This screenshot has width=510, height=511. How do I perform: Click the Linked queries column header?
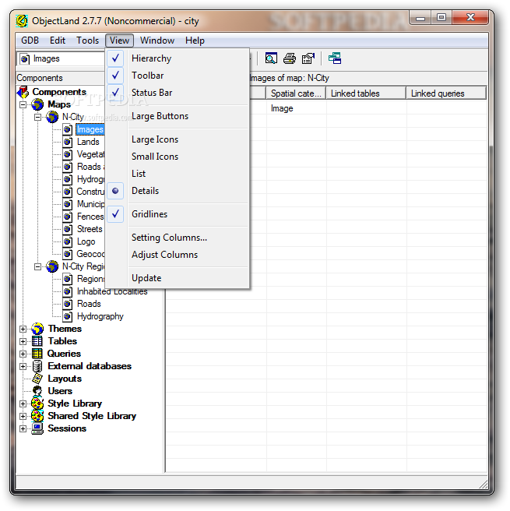pyautogui.click(x=446, y=93)
